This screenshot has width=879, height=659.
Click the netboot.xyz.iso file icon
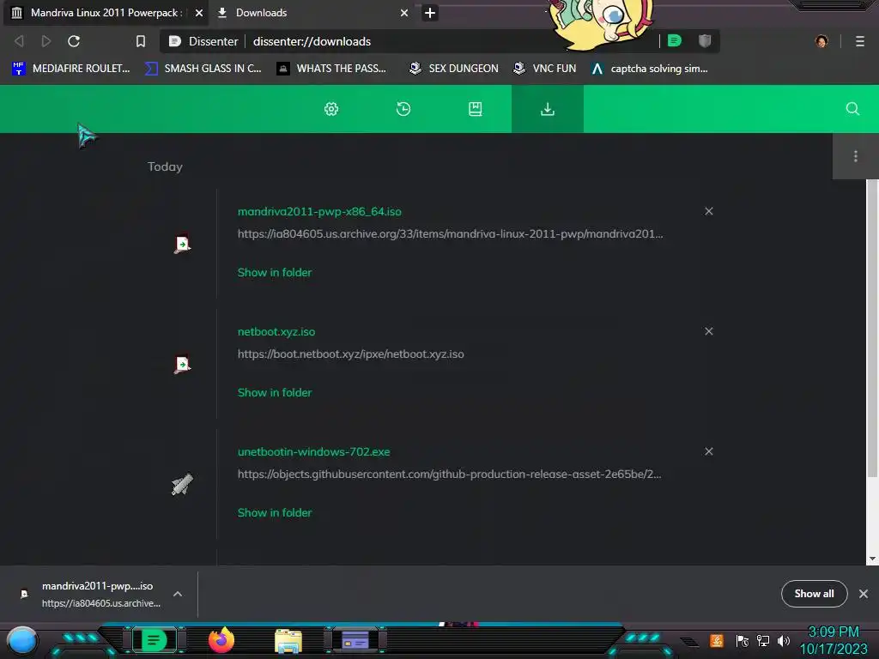pos(182,364)
